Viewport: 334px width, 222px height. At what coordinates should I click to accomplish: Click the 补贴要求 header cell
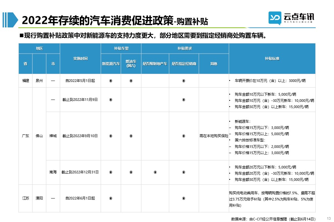click(x=185, y=49)
